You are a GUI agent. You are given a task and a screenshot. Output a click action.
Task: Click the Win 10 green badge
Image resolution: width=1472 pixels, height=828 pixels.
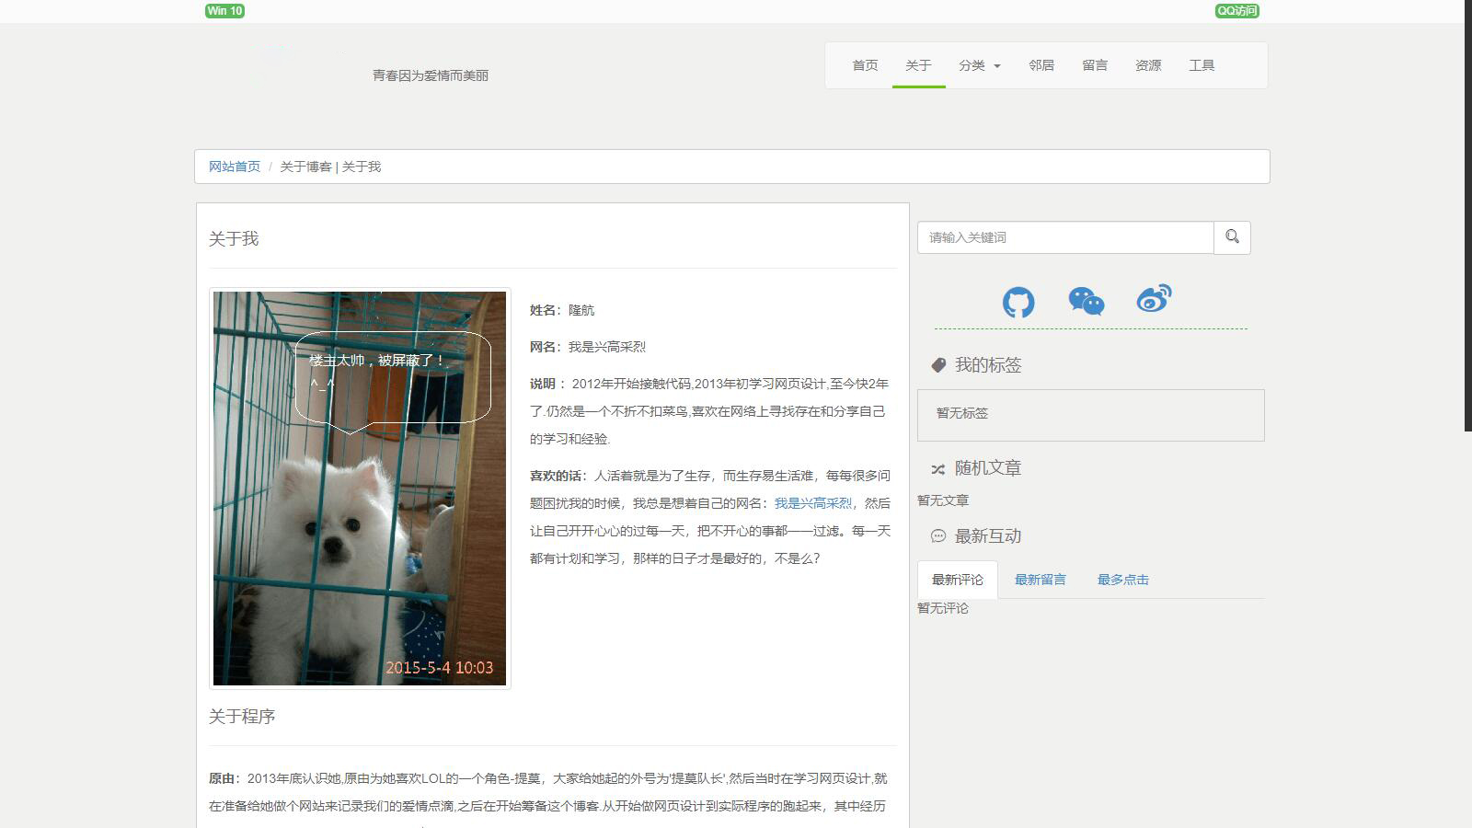(x=224, y=11)
